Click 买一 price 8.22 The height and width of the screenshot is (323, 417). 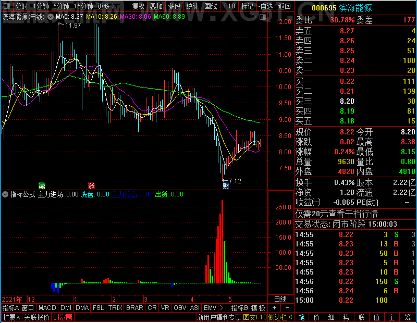347,81
